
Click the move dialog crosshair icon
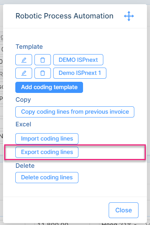click(x=129, y=16)
